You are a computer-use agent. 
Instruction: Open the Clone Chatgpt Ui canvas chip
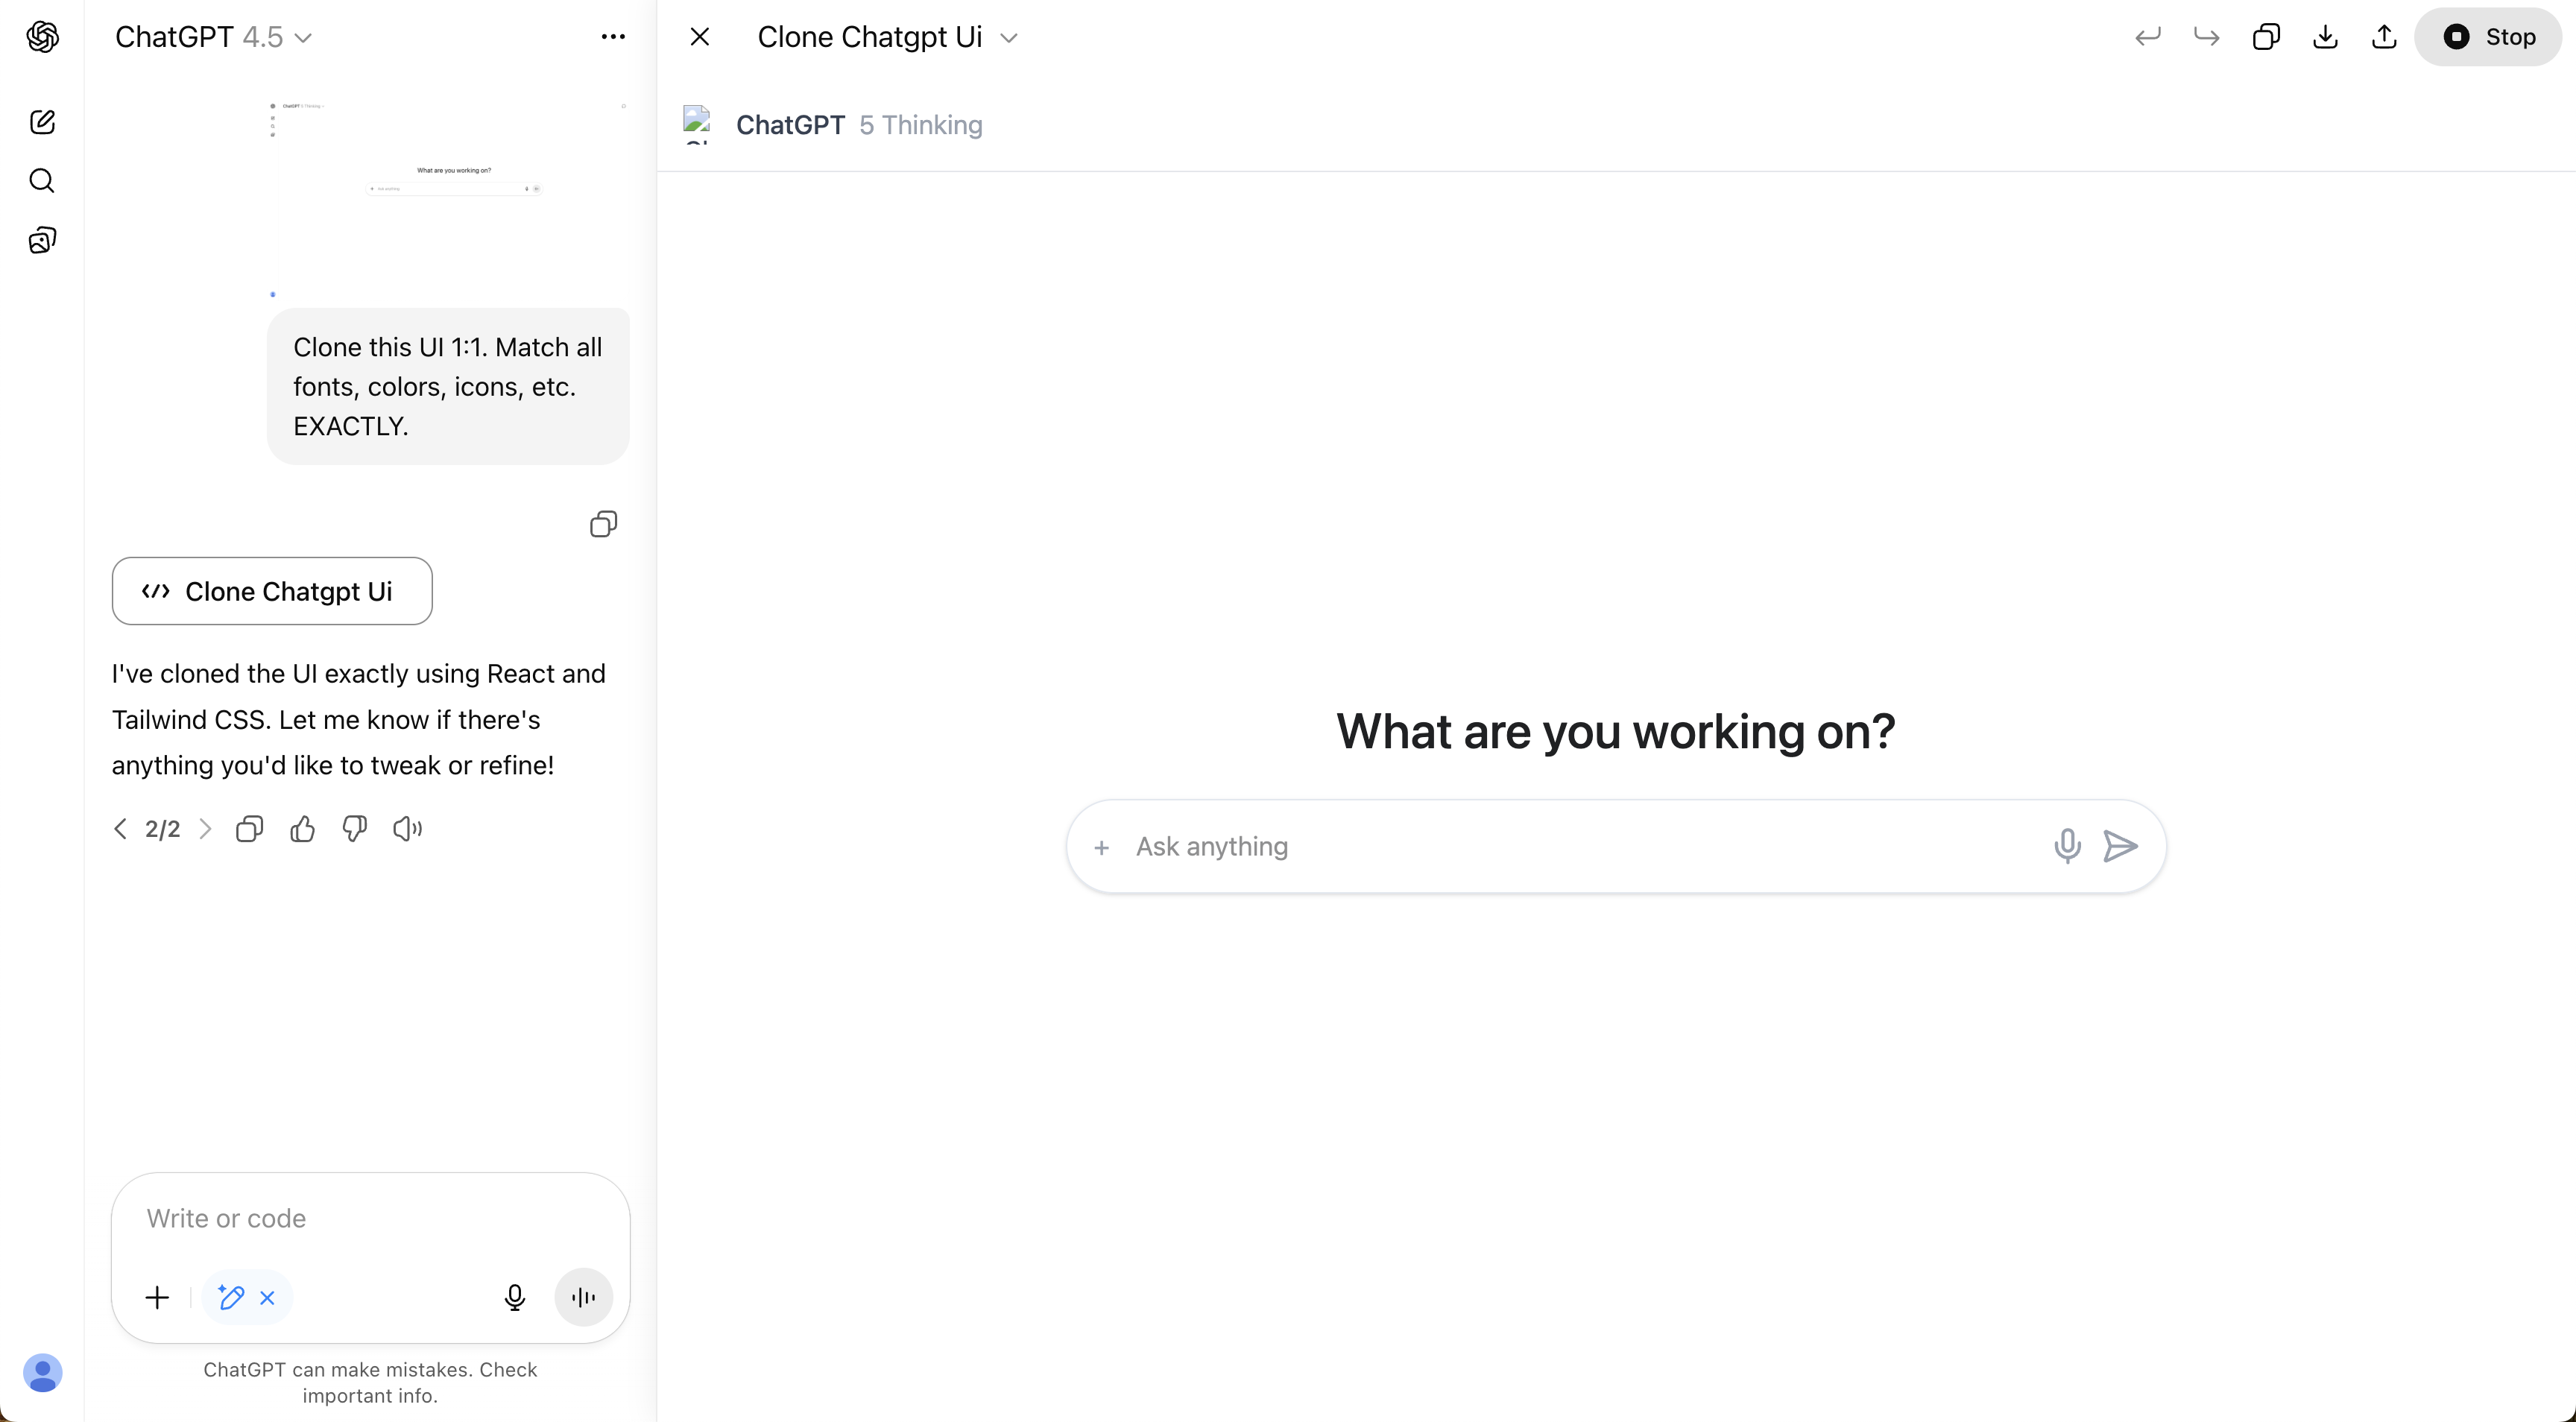coord(272,591)
